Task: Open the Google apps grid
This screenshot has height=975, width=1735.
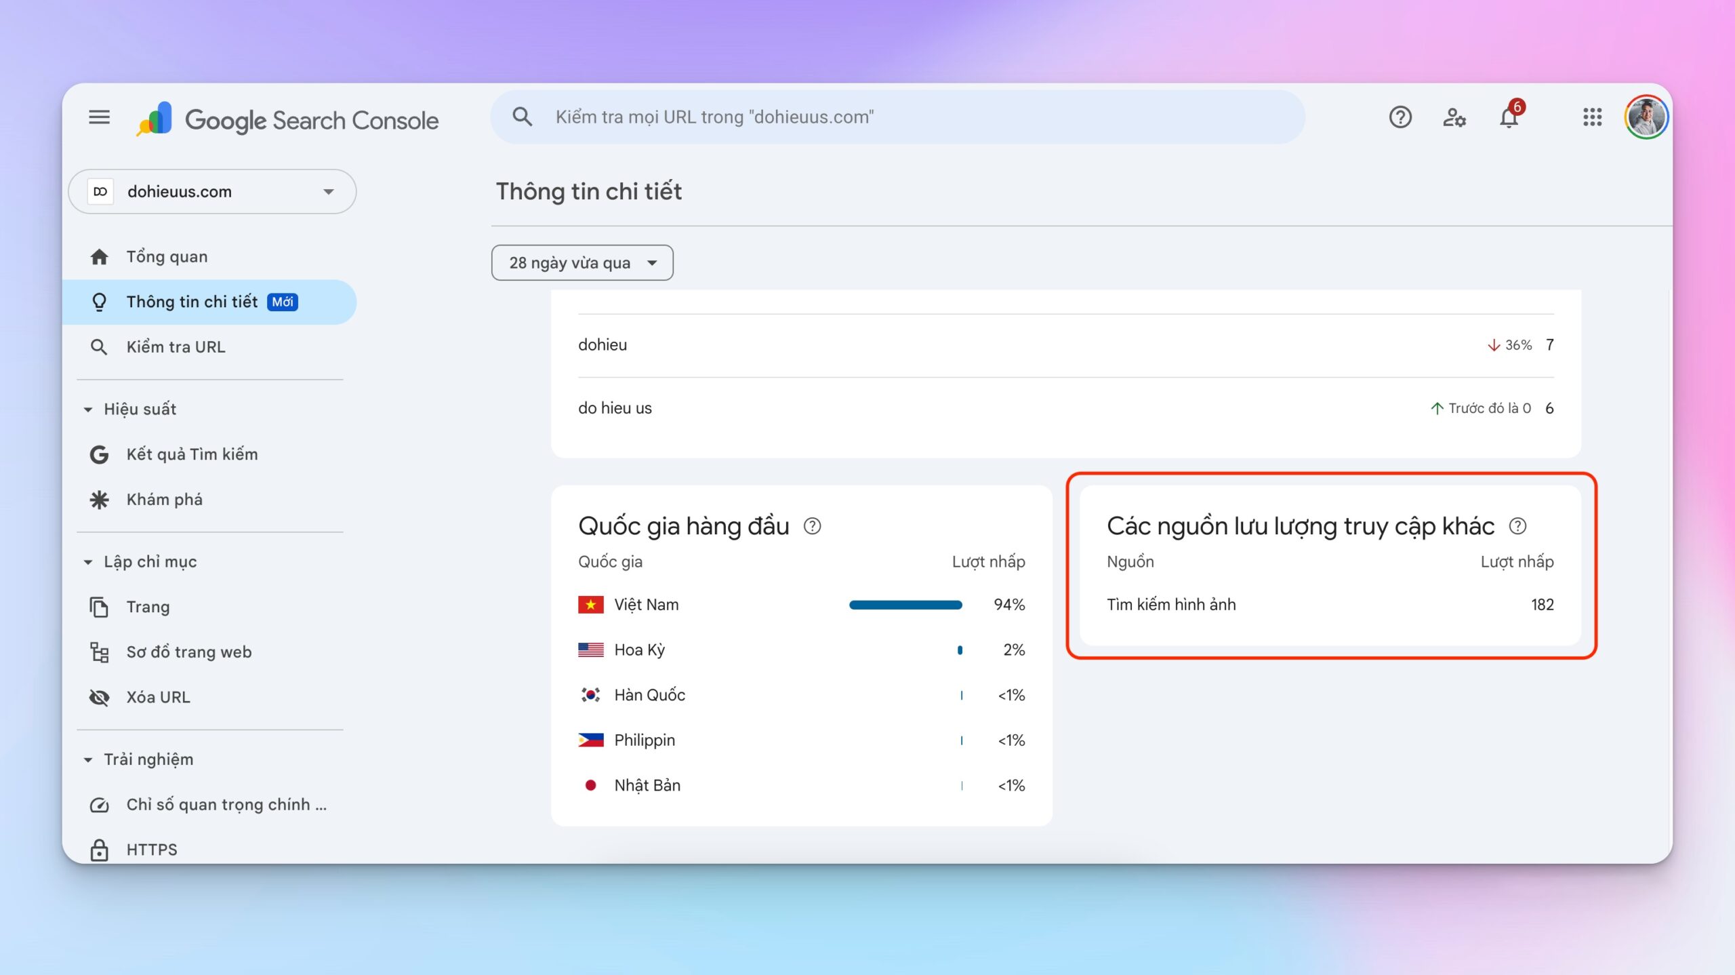Action: coord(1593,117)
